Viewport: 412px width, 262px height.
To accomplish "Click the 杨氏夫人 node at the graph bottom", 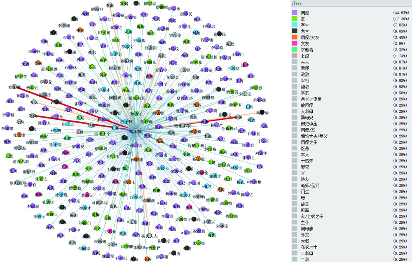I will point(149,236).
